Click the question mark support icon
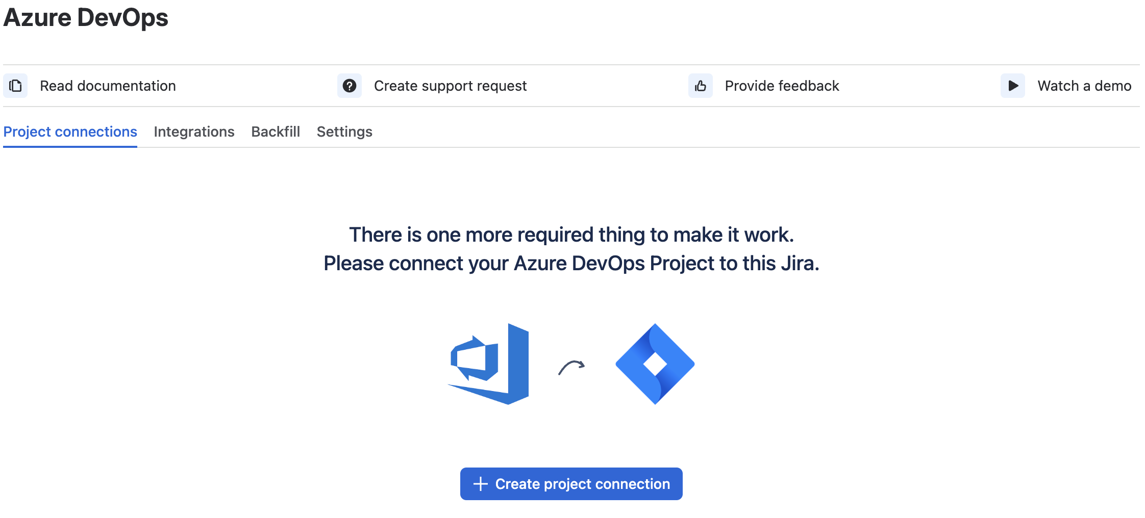Image resolution: width=1145 pixels, height=518 pixels. tap(350, 86)
